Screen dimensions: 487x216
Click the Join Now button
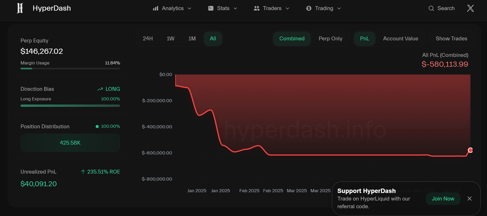(x=443, y=198)
